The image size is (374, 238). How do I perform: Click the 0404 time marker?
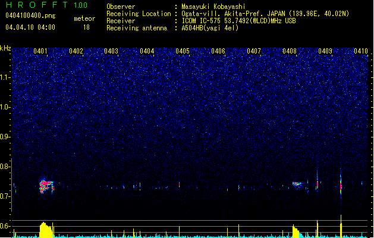[x=147, y=51]
